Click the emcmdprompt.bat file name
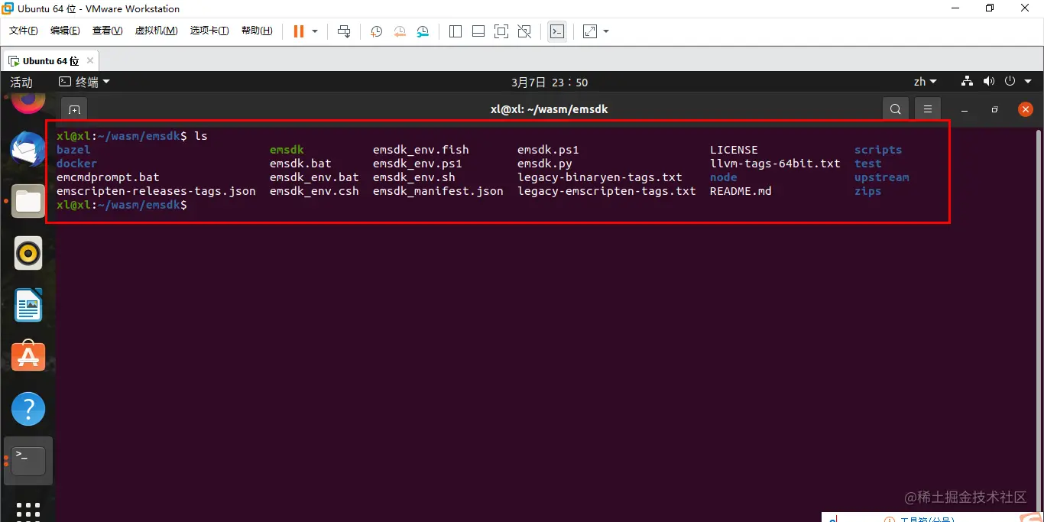Viewport: 1044px width, 522px height. [108, 177]
